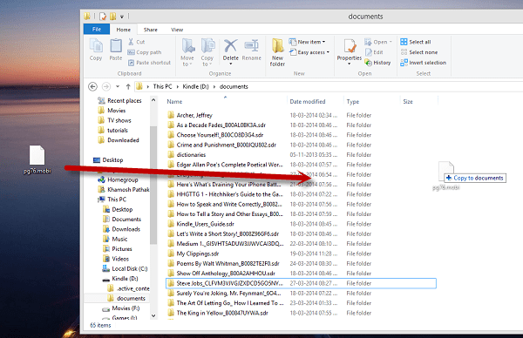The image size is (523, 338).
Task: Select TV shows in navigation pane
Action: (x=114, y=120)
